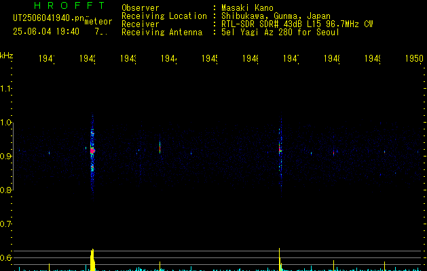Click the strongest meteor echo with magenta core
The image size is (427, 271).
click(x=92, y=150)
